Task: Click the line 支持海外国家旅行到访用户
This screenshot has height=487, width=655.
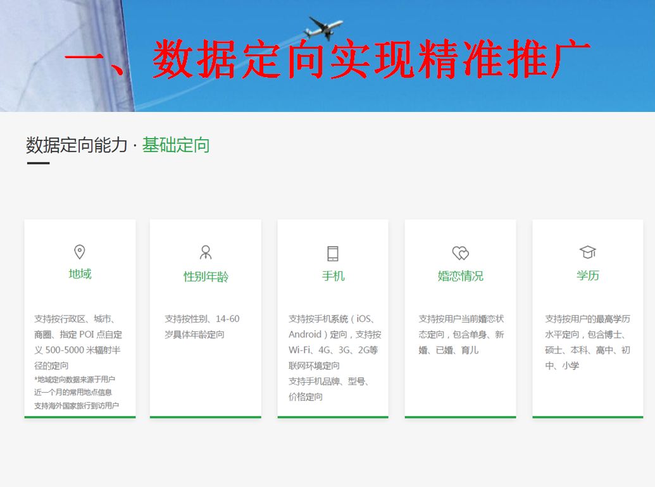Action: 77,405
